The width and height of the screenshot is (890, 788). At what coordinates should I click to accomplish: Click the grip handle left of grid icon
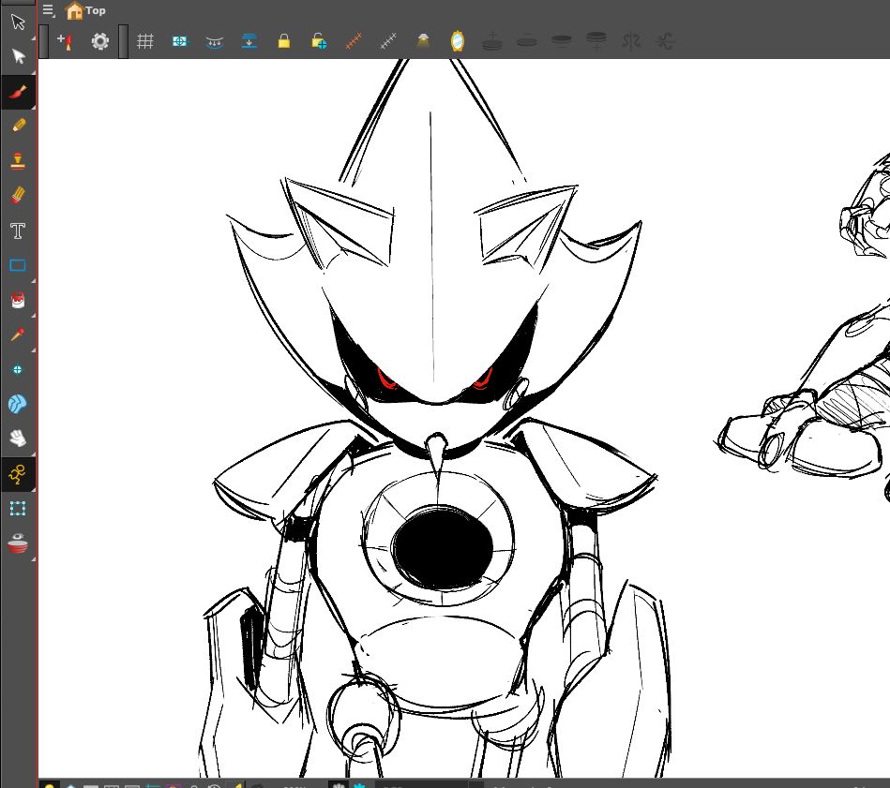[123, 41]
